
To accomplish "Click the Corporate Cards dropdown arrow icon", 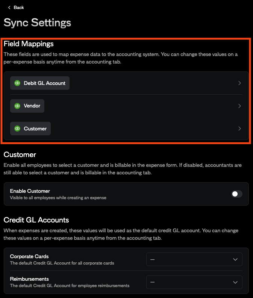I will click(x=235, y=259).
